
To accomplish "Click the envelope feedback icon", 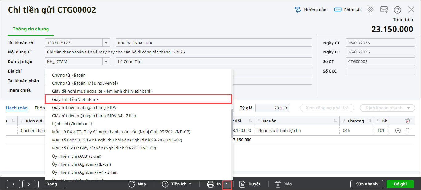I will 384,10.
